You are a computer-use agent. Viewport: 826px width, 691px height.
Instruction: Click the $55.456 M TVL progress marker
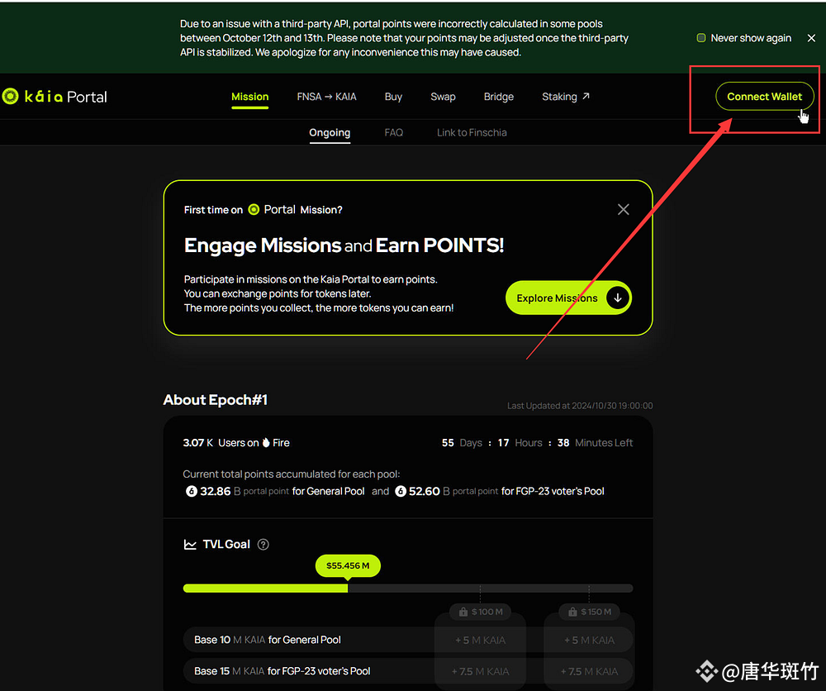348,565
